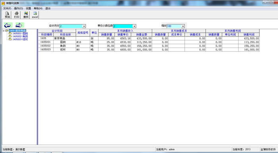Open the 文件(F) menu
278x153 pixels.
click(7, 8)
